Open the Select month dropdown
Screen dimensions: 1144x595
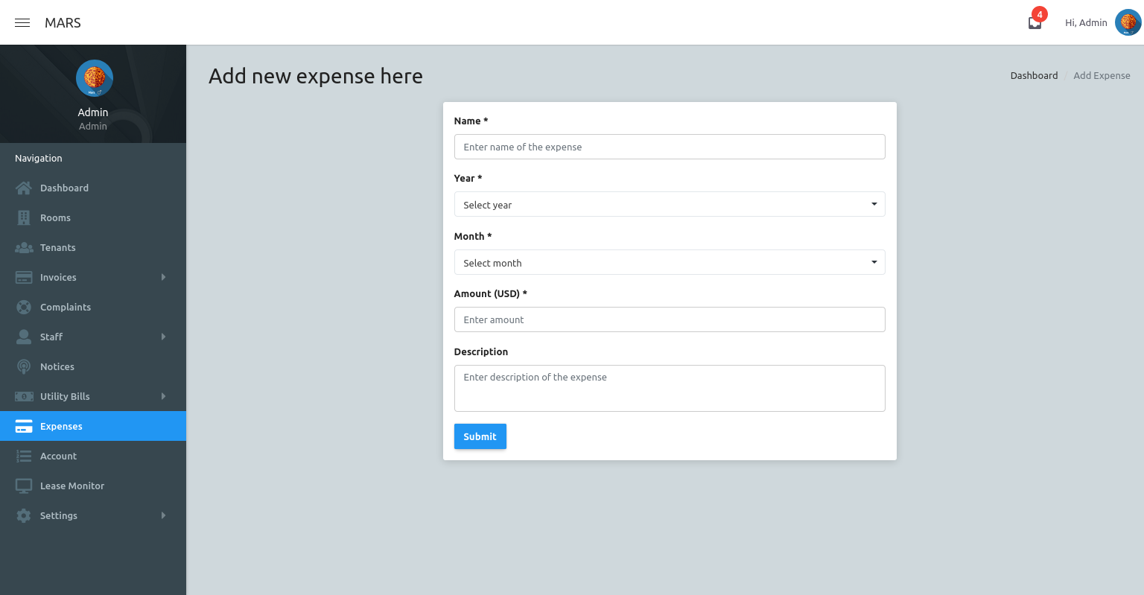coord(669,262)
